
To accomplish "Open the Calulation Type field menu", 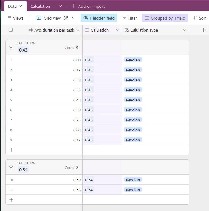I will click(x=185, y=30).
